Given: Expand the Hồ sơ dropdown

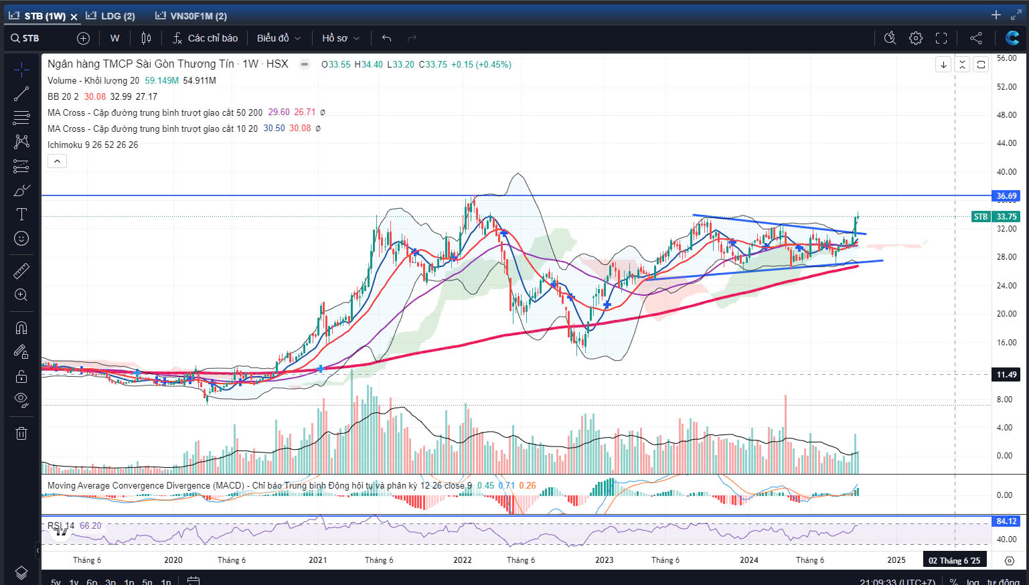Looking at the screenshot, I should [341, 38].
